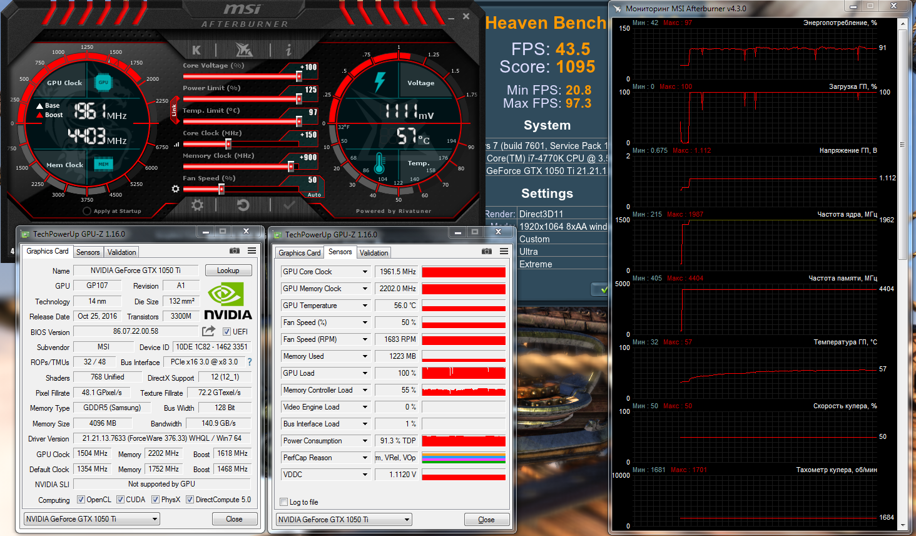916x536 pixels.
Task: Click the Afterburner monitoring window title icon
Action: (618, 9)
